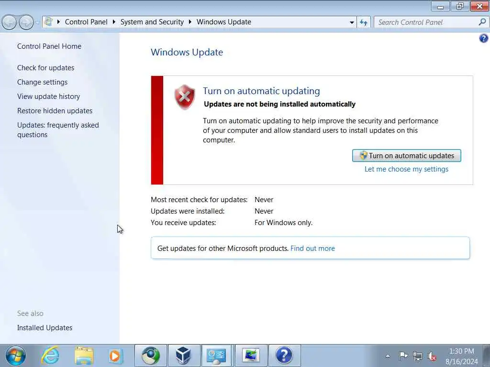The image size is (490, 367).
Task: Click Restore hidden updates link
Action: pyautogui.click(x=55, y=111)
